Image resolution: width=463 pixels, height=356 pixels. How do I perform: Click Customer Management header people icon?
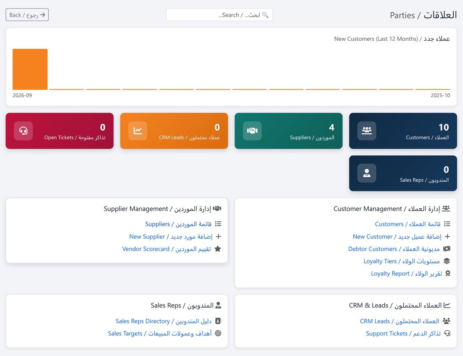[x=446, y=208]
